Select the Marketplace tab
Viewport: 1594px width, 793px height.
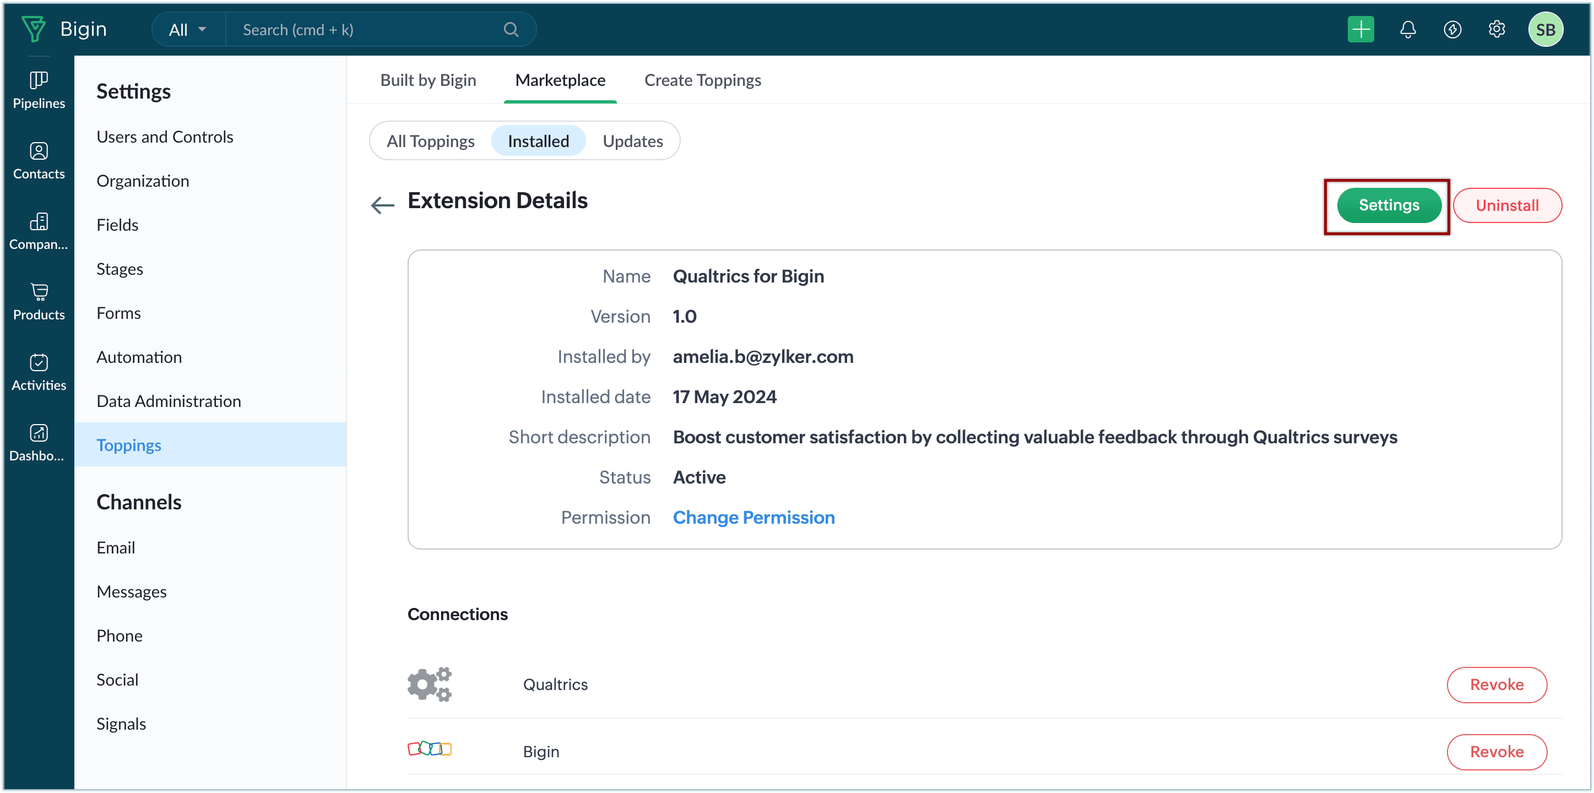pos(560,80)
